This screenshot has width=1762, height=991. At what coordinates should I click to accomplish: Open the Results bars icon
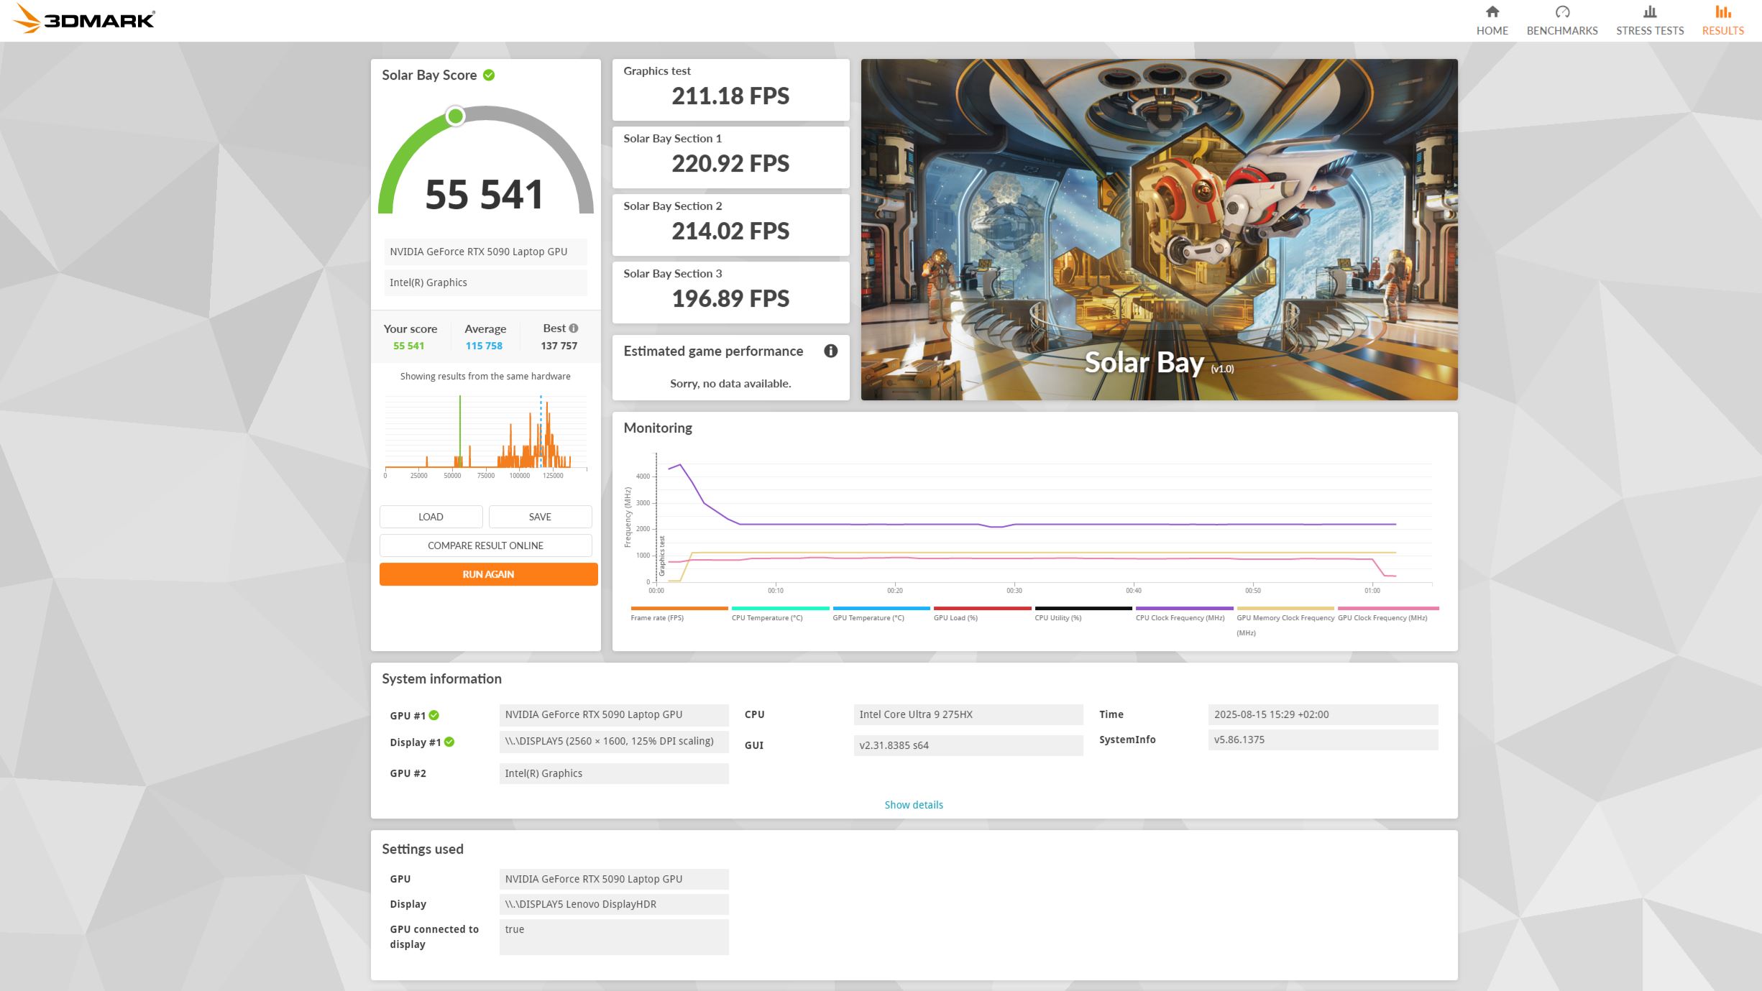[x=1723, y=11]
